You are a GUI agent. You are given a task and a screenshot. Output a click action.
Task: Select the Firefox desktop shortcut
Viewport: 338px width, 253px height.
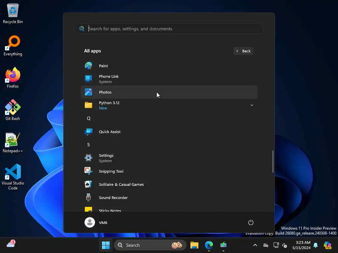[13, 78]
